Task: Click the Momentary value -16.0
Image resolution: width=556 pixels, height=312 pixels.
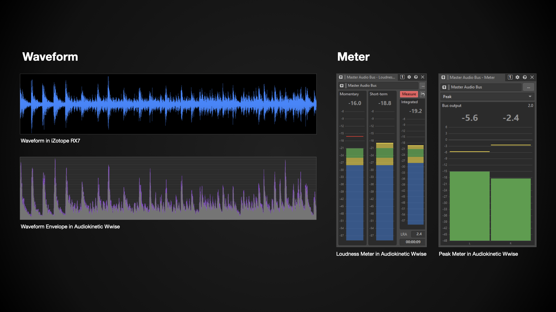Action: (355, 103)
